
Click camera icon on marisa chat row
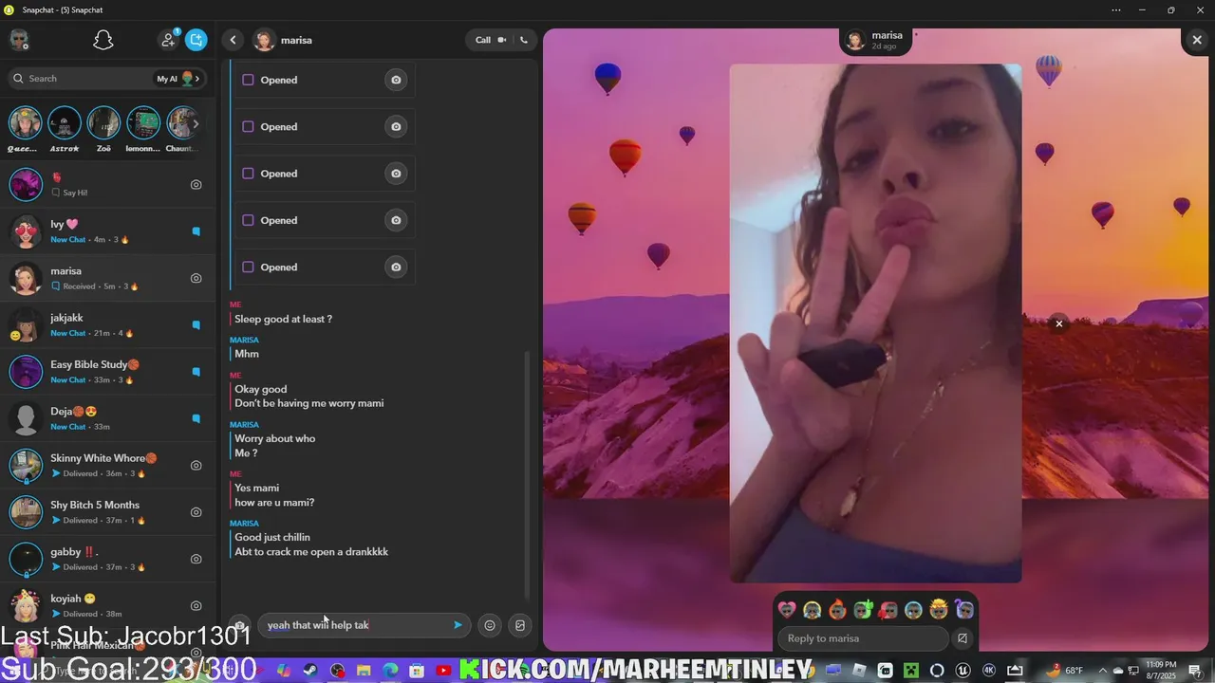coord(196,279)
